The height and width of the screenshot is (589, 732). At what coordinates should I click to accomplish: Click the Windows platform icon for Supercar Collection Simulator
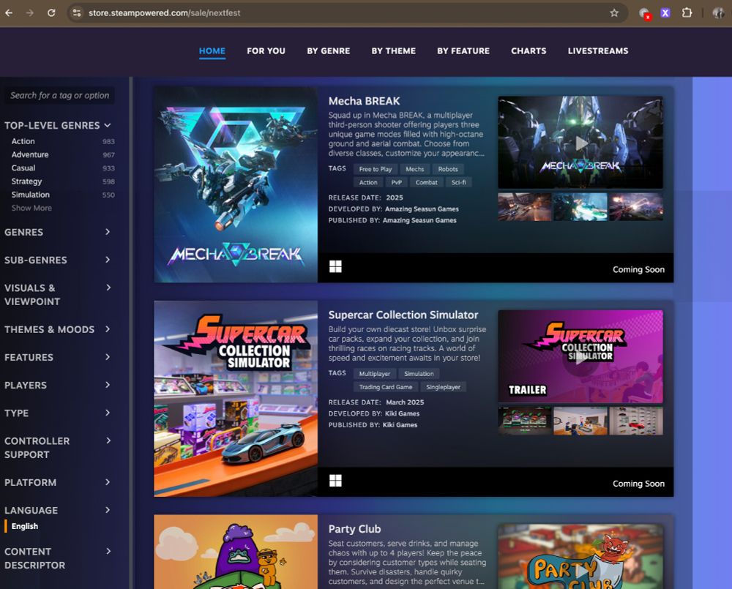335,480
